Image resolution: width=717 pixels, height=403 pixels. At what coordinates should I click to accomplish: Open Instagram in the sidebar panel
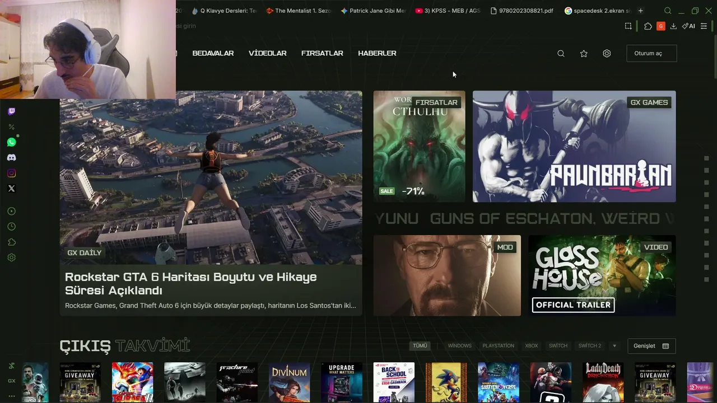11,173
